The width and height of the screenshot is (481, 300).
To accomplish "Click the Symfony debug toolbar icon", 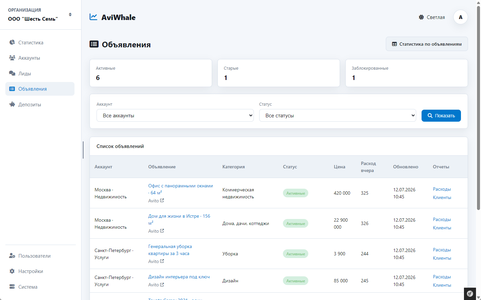I will pyautogui.click(x=470, y=294).
